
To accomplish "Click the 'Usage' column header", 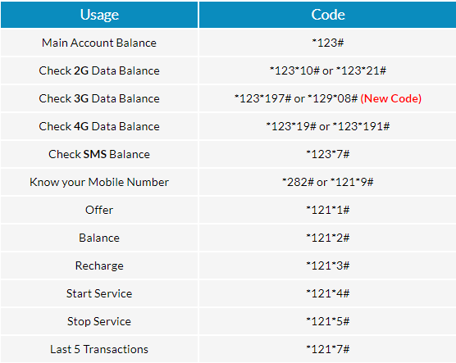I will pyautogui.click(x=99, y=15).
